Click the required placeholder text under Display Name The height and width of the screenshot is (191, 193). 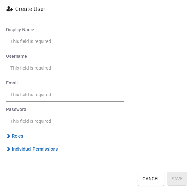coord(30,41)
